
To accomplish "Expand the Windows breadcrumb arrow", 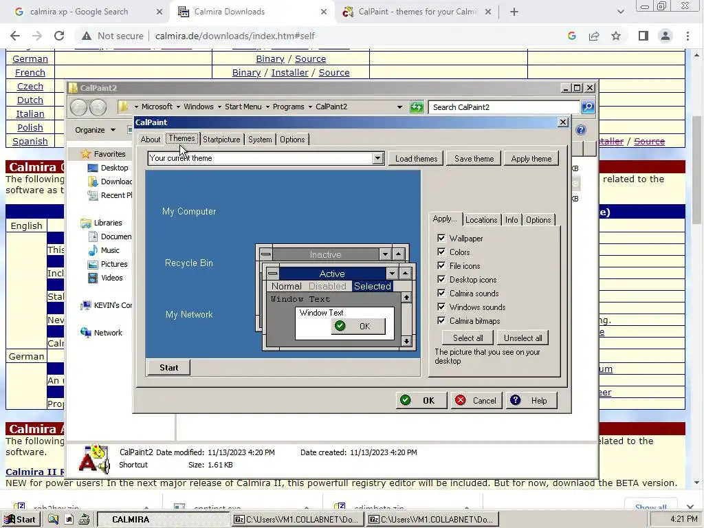I will [219, 107].
